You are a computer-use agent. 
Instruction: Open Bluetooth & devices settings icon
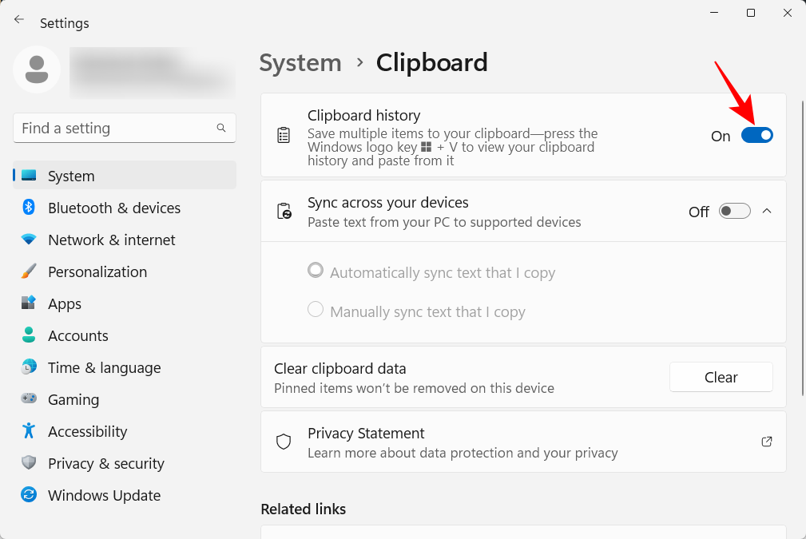point(29,208)
